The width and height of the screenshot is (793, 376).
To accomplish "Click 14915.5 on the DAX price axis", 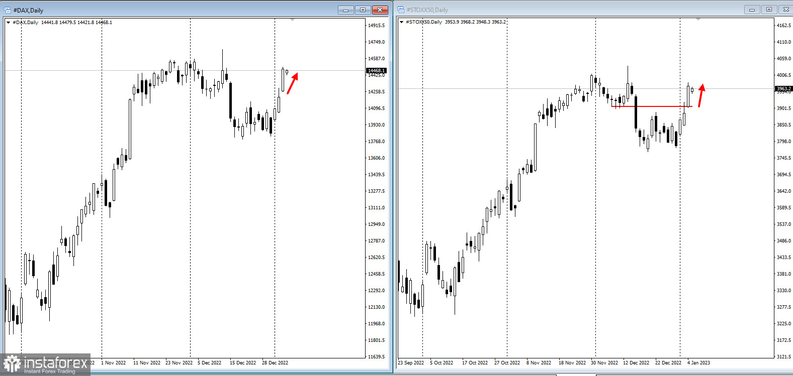I will pos(376,26).
